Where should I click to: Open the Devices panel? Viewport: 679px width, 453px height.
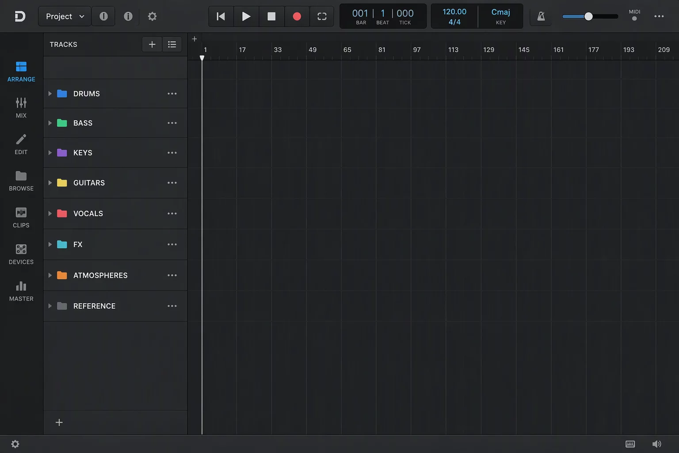(x=21, y=254)
